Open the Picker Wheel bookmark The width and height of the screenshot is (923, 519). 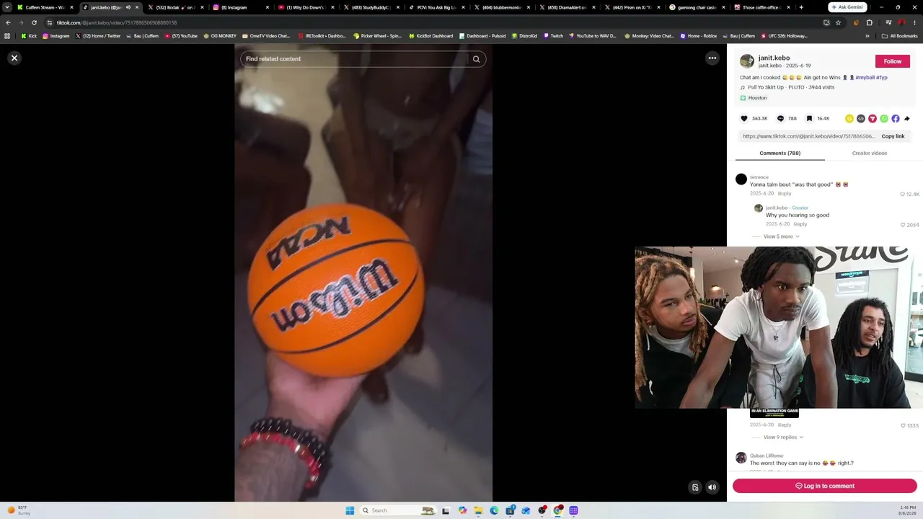pyautogui.click(x=378, y=36)
